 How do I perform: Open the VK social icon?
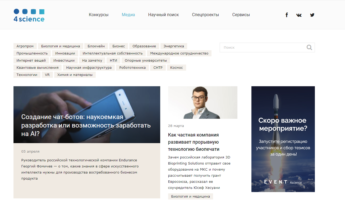tap(299, 15)
